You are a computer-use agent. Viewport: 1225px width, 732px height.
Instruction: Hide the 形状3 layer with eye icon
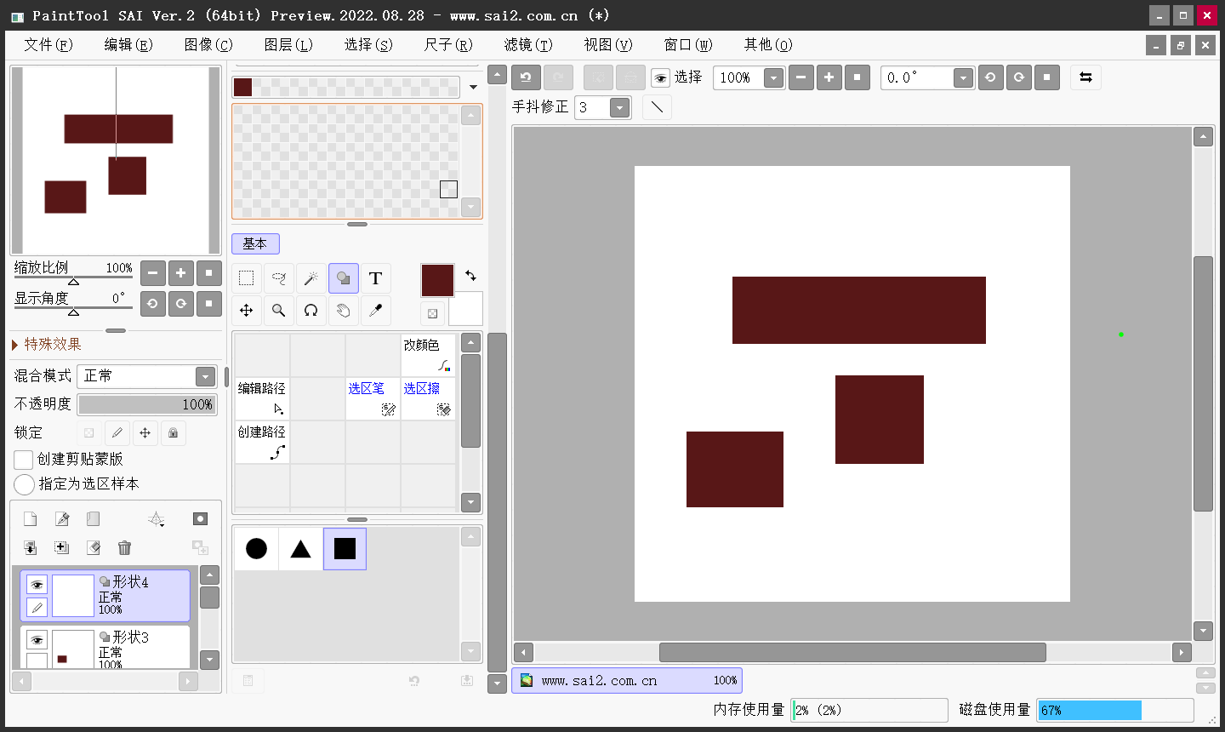pos(37,640)
